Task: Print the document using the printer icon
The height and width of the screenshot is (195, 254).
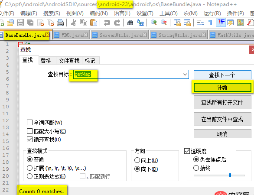Action: [60, 23]
